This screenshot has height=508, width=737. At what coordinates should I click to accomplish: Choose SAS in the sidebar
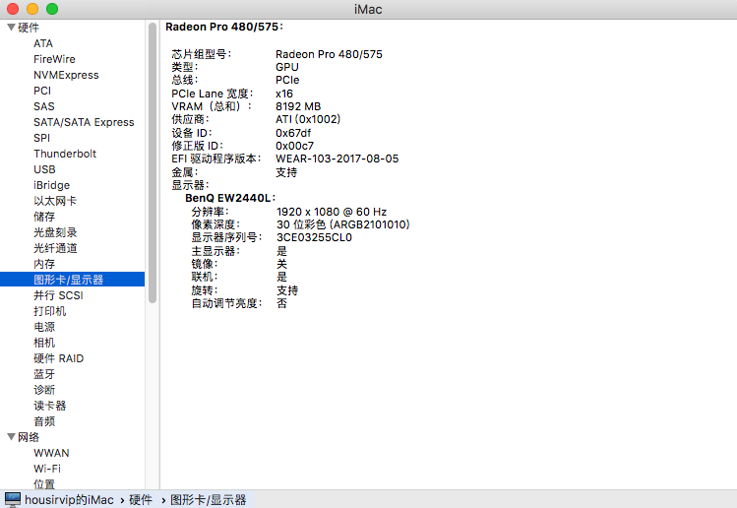point(44,106)
